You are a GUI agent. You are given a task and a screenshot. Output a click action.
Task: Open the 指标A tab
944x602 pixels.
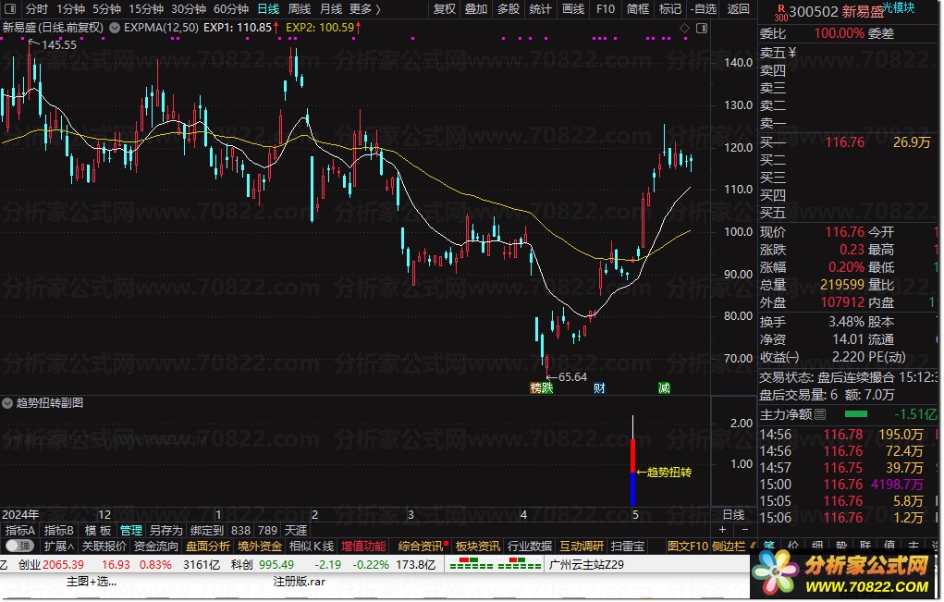tap(19, 531)
